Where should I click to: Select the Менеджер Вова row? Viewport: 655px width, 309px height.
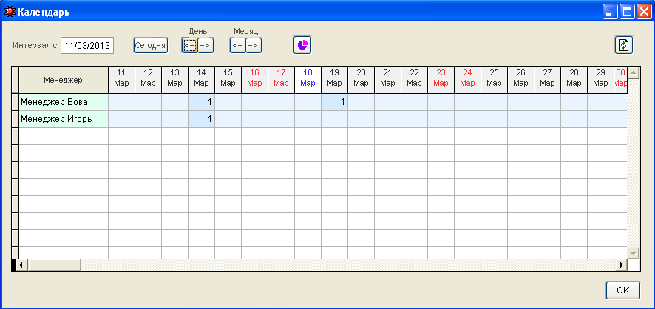[x=64, y=102]
